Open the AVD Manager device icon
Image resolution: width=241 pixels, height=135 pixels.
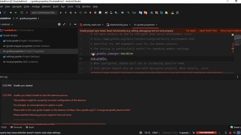click(x=111, y=13)
